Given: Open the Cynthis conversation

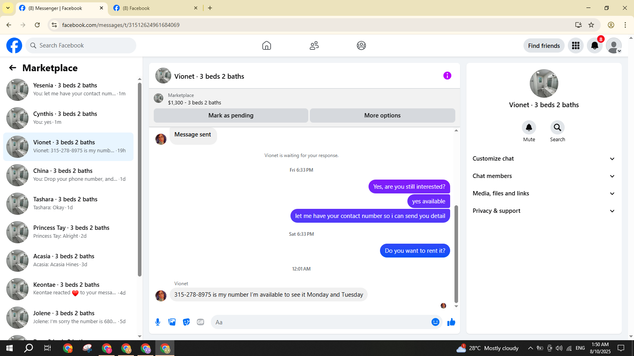Looking at the screenshot, I should (68, 118).
